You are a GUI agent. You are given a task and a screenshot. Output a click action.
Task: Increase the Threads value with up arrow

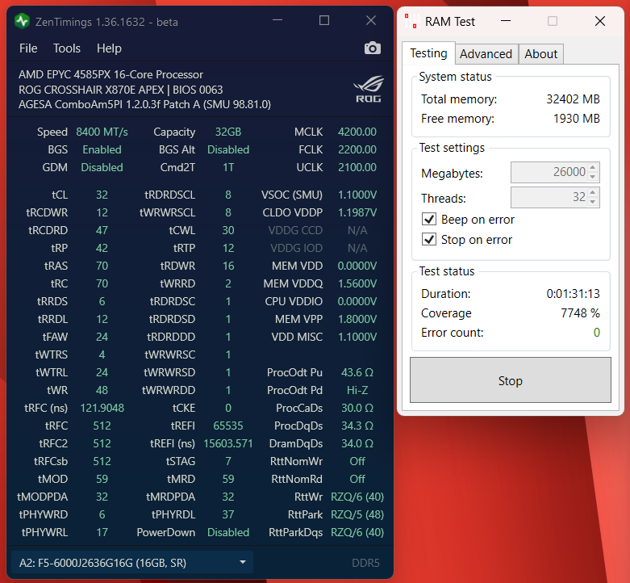click(593, 192)
